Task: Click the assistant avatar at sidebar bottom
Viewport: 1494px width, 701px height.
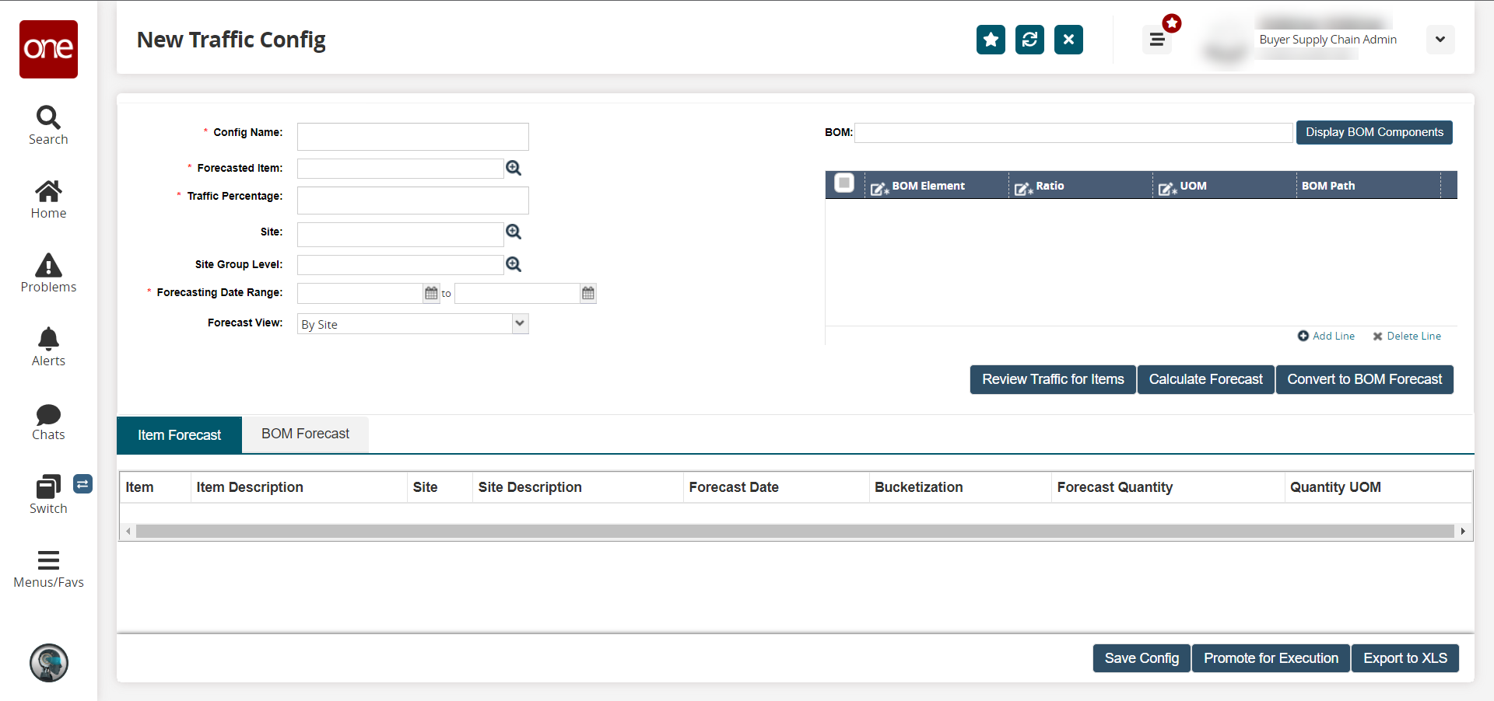Action: click(49, 663)
